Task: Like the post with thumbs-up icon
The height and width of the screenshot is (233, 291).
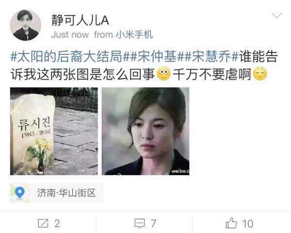Action: pos(231,223)
